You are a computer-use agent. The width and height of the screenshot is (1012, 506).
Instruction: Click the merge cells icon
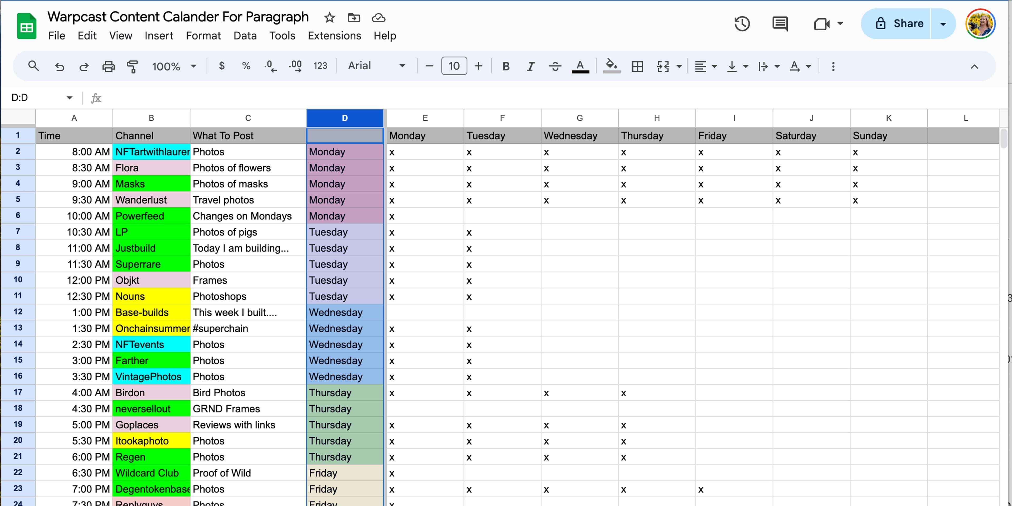click(663, 66)
